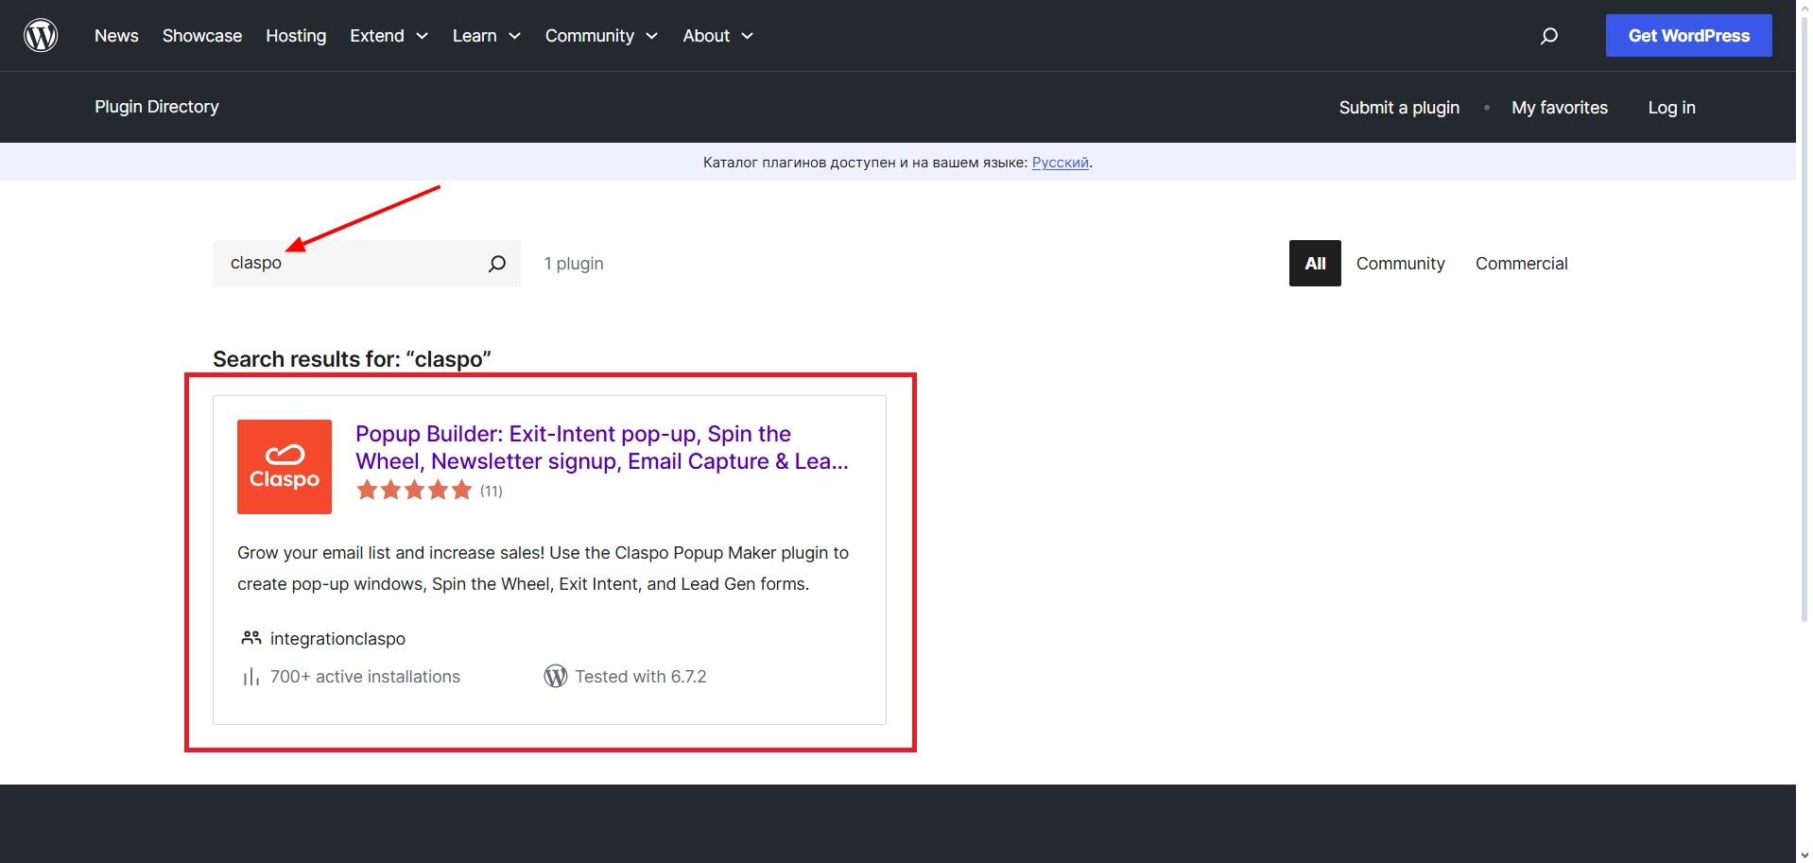Image resolution: width=1813 pixels, height=863 pixels.
Task: Open the Claspo plugin logo thumbnail
Action: pos(285,467)
